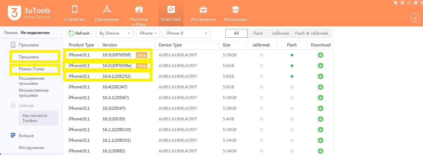
Task: Select Jailbreak radio for 16.4.1(20E252)
Action: pos(261,76)
